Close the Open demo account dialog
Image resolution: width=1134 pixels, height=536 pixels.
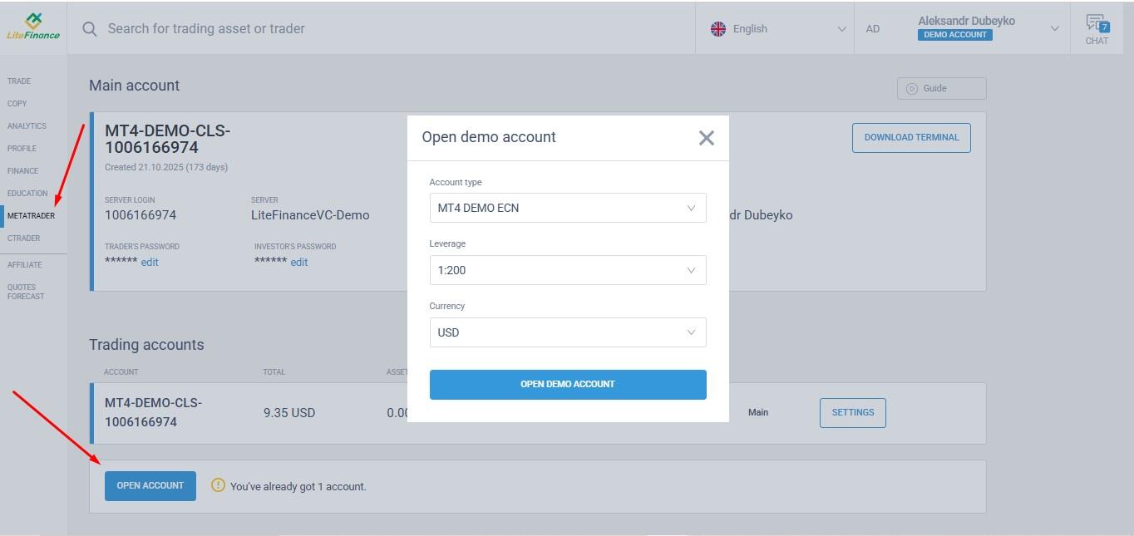click(x=707, y=138)
